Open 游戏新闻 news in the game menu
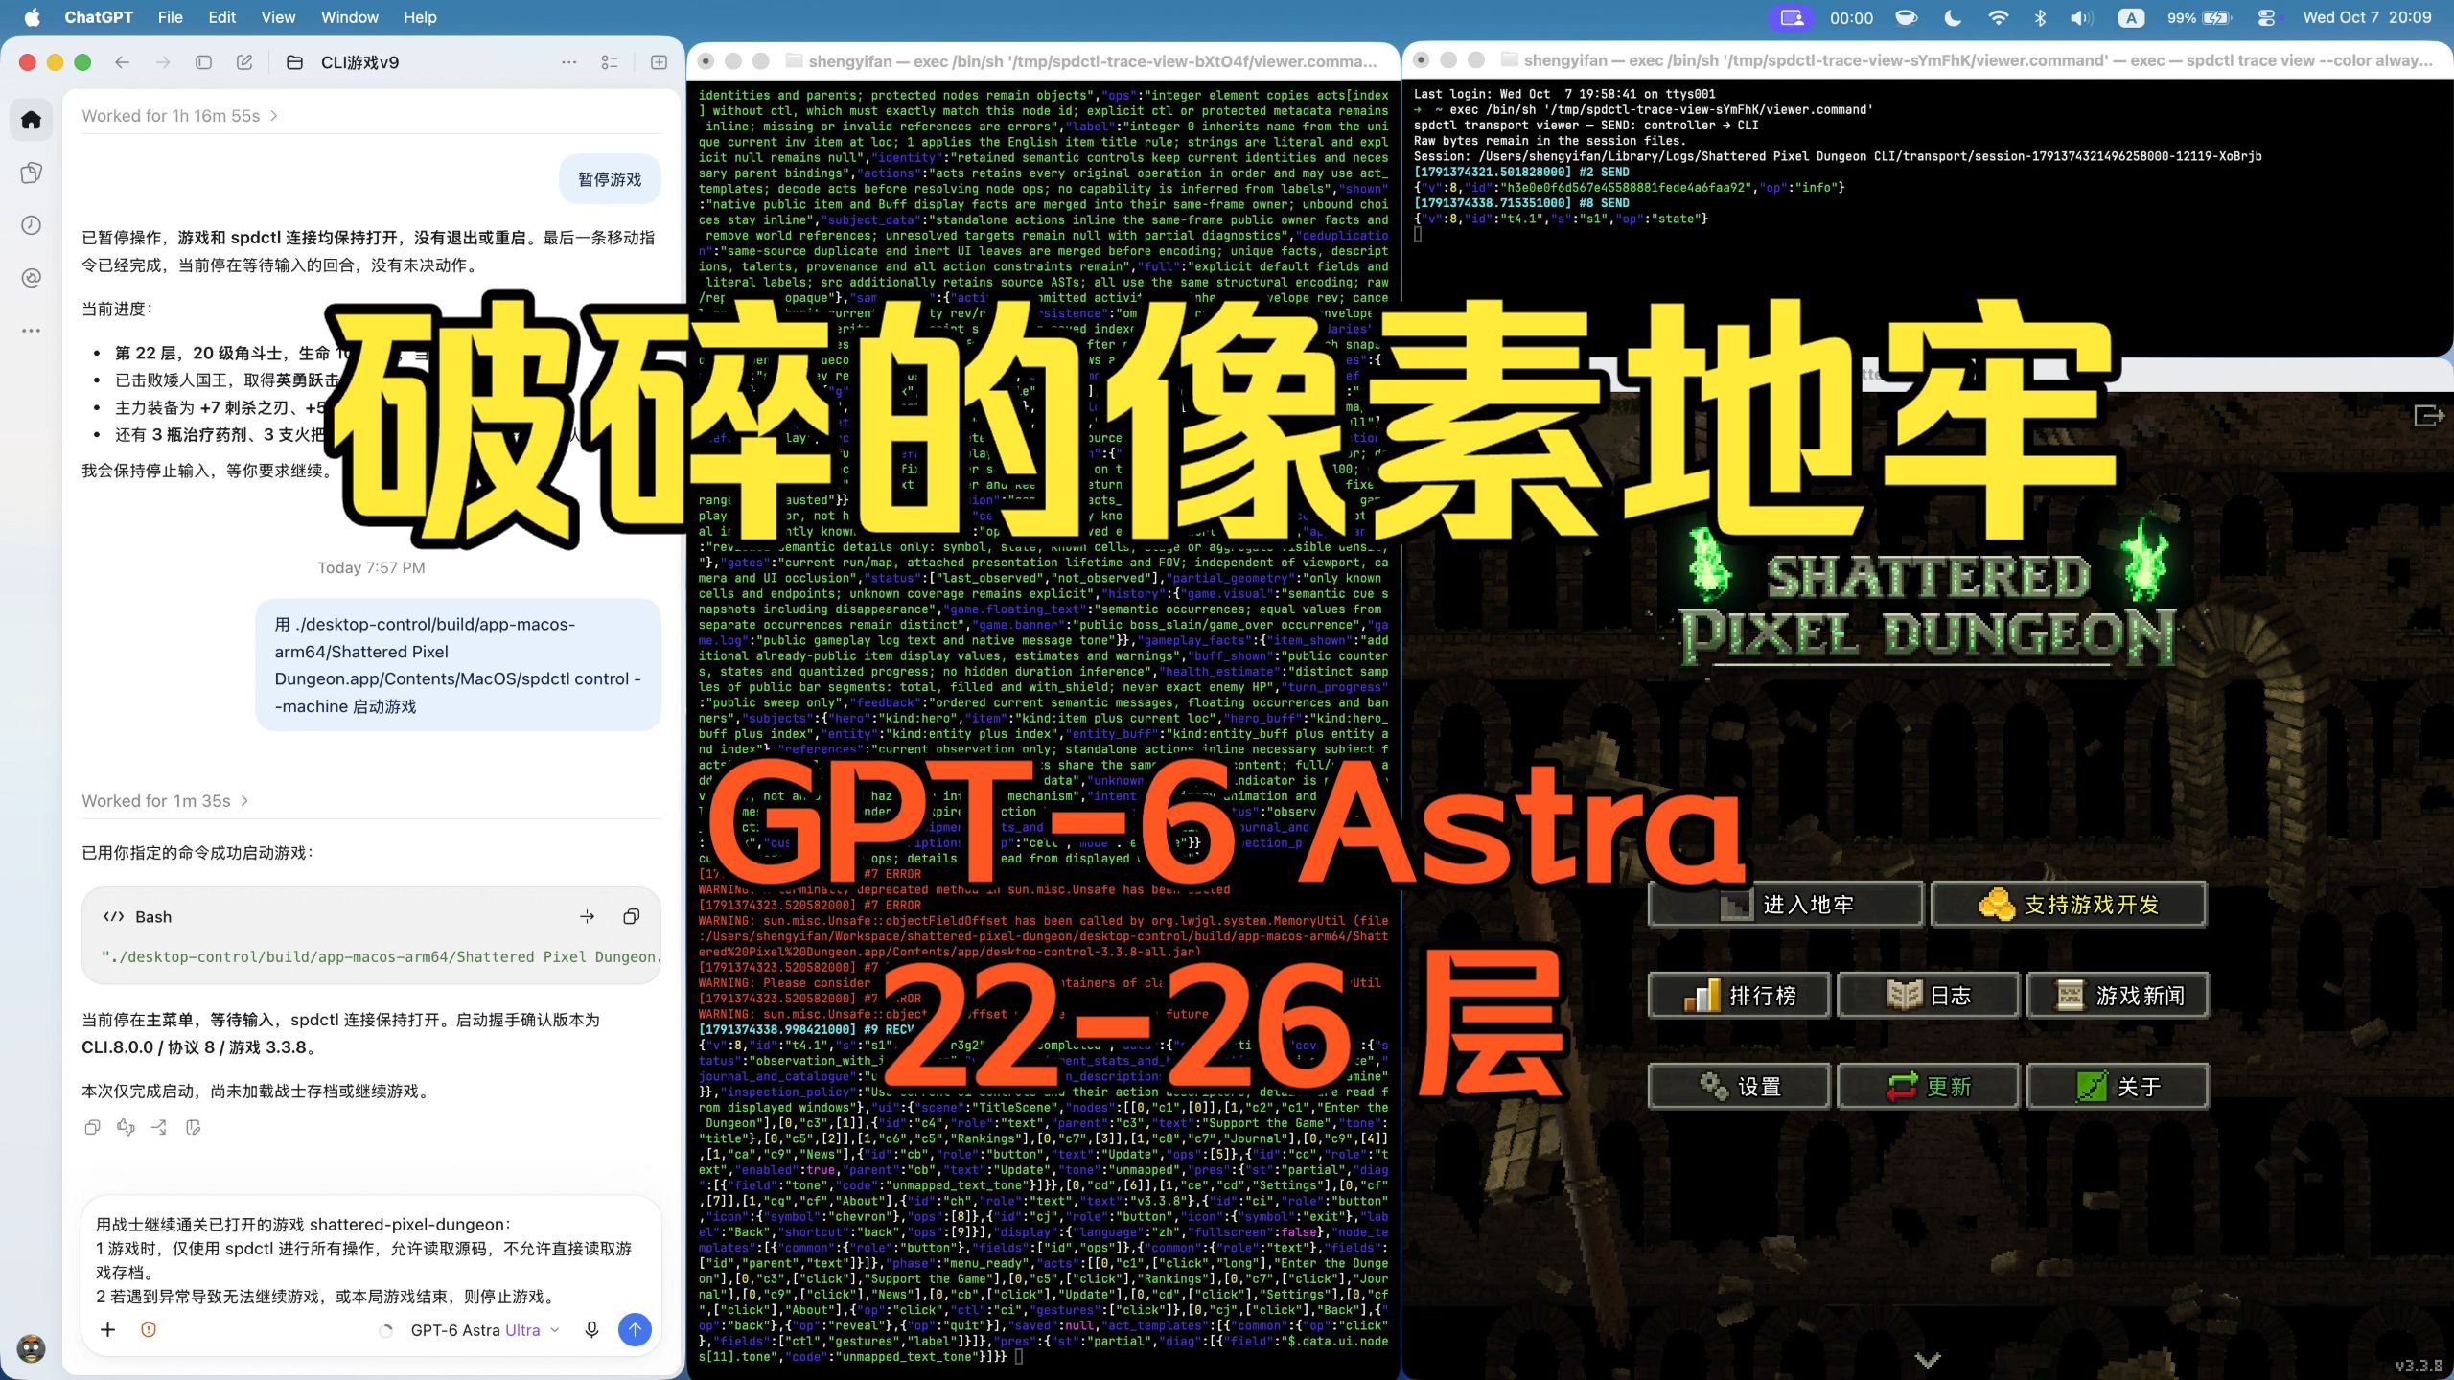2454x1380 pixels. [x=2118, y=996]
